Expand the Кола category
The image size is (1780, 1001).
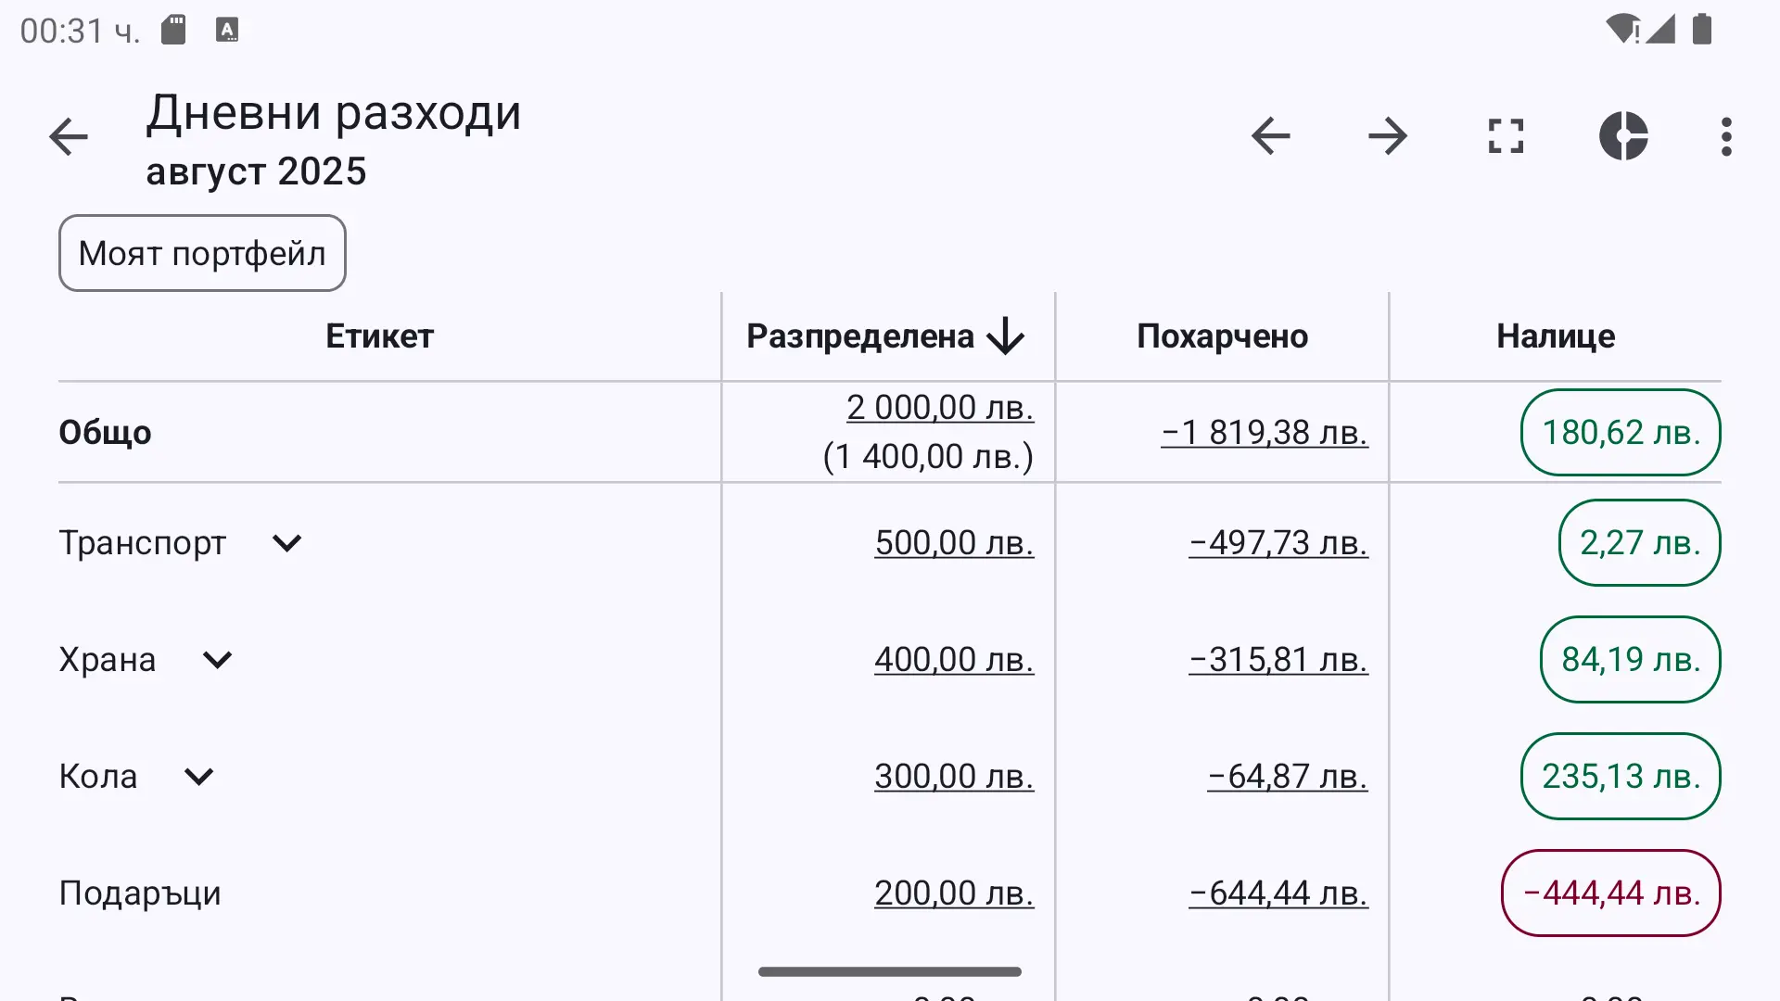199,777
